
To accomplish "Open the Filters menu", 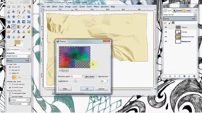I will pos(96,7).
